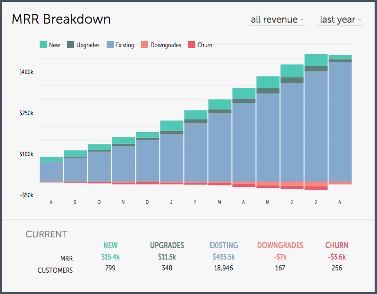This screenshot has height=294, width=377.
Task: Toggle the Downgrades legend swatch
Action: pos(144,45)
